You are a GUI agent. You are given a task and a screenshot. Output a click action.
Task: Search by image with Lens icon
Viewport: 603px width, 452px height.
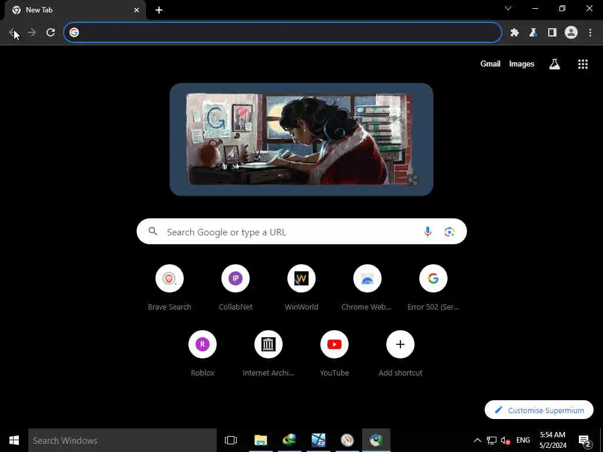coord(449,232)
